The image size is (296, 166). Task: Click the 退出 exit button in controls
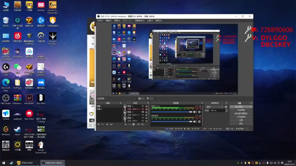(x=241, y=124)
